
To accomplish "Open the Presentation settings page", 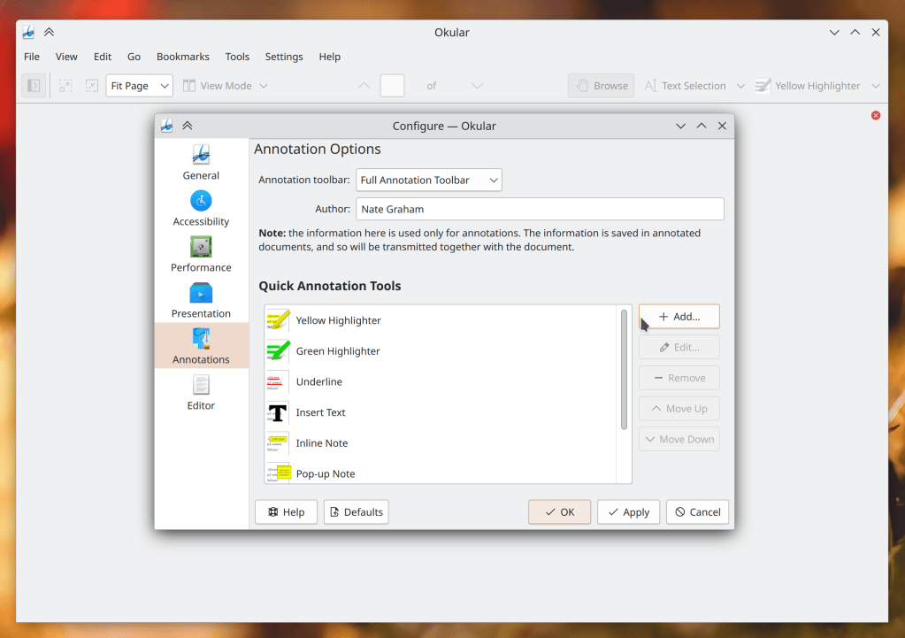I will (x=201, y=301).
